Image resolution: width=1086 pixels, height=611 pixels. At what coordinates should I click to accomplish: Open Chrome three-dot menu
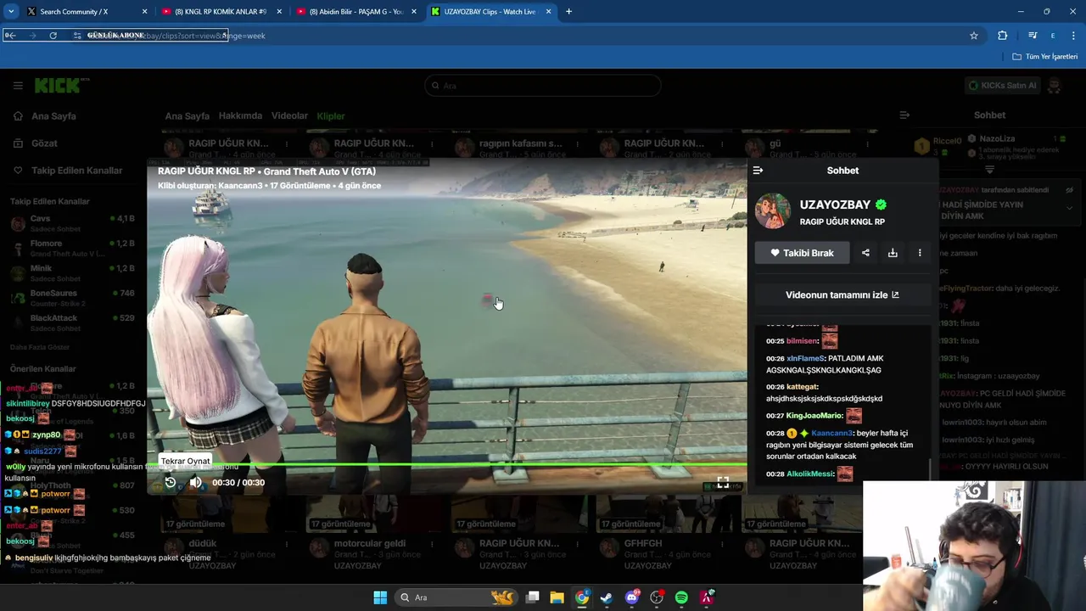point(1074,36)
